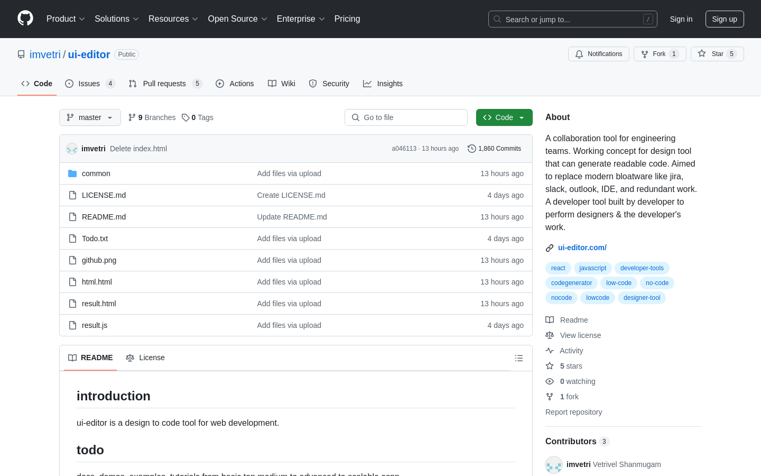Go to the Pricing page
761x476 pixels.
click(347, 19)
